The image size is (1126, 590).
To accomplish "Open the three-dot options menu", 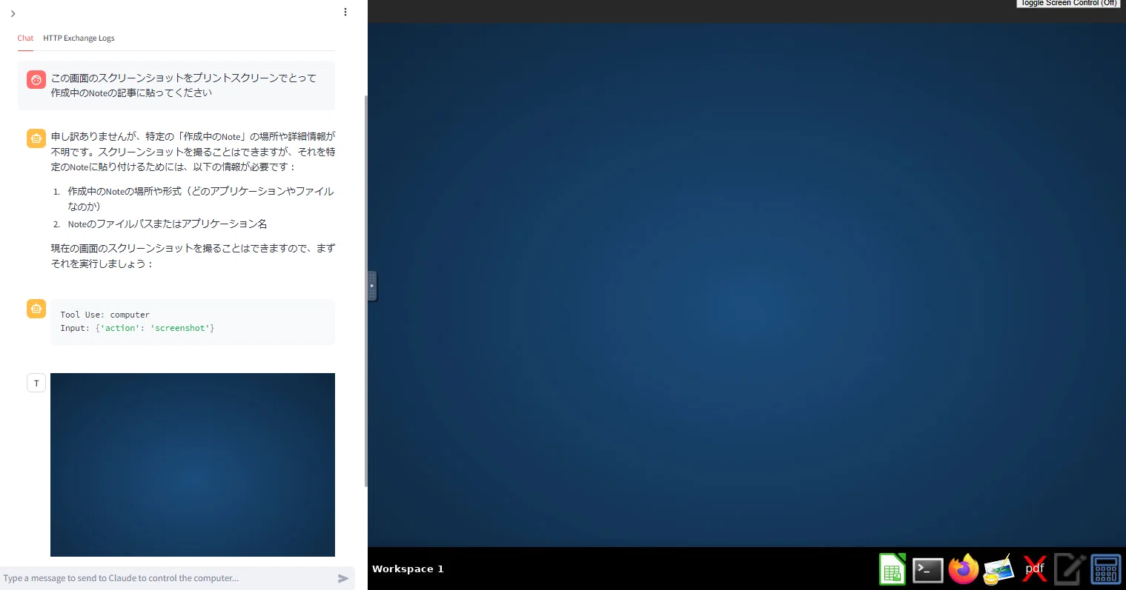I will click(x=345, y=12).
